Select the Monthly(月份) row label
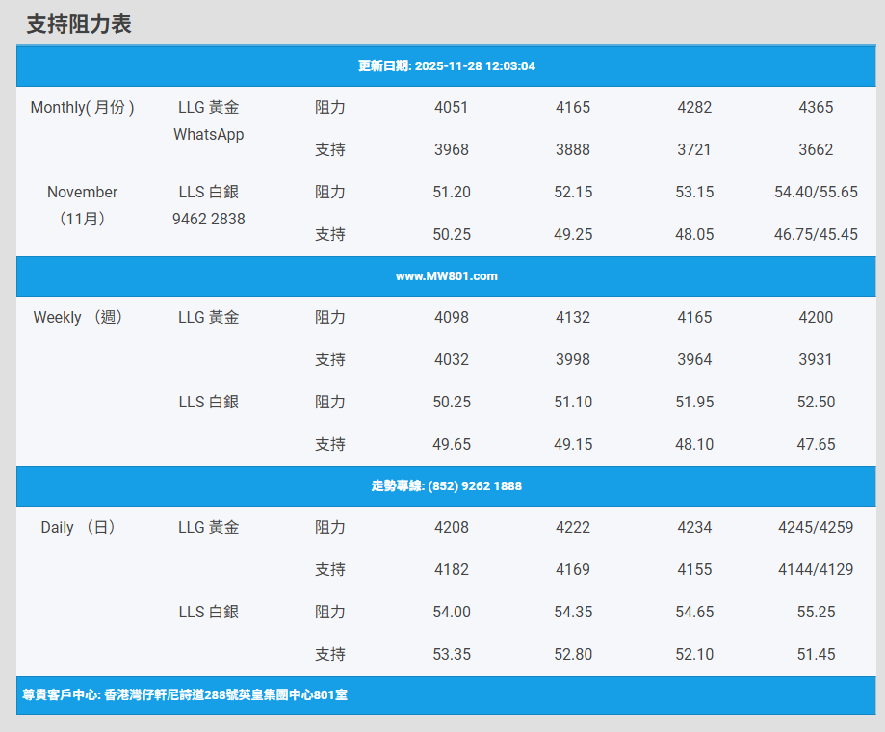Screen dimensions: 885x732 pyautogui.click(x=82, y=107)
